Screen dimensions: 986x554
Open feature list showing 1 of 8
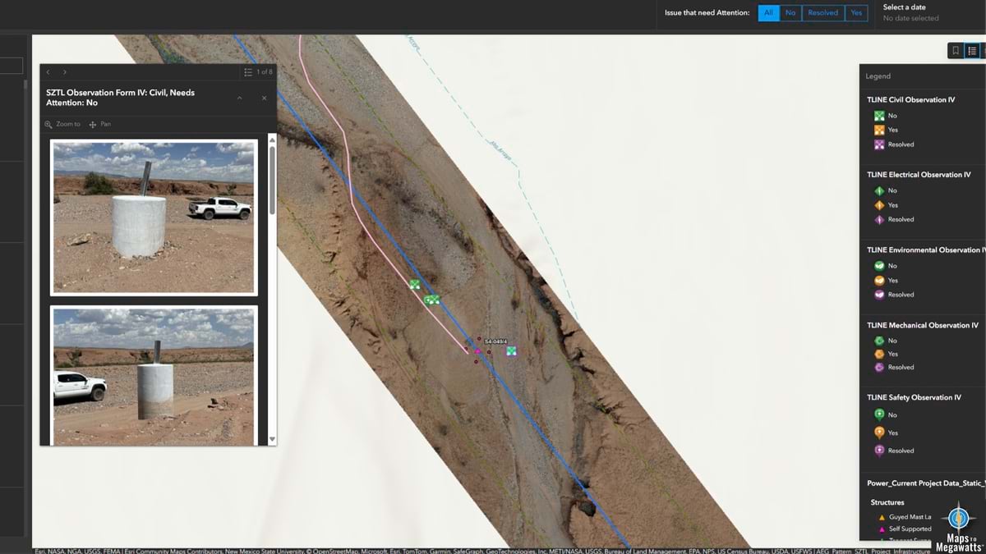click(x=258, y=72)
